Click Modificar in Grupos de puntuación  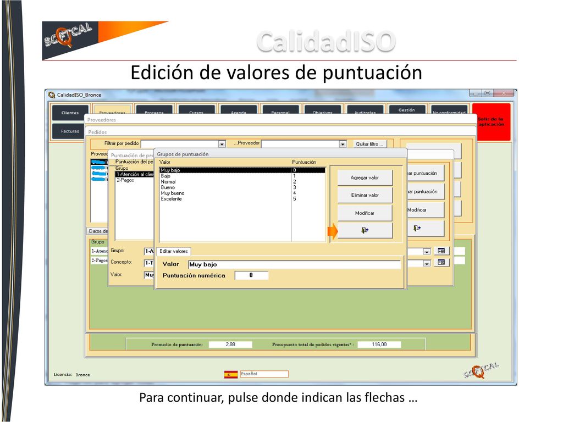[365, 213]
